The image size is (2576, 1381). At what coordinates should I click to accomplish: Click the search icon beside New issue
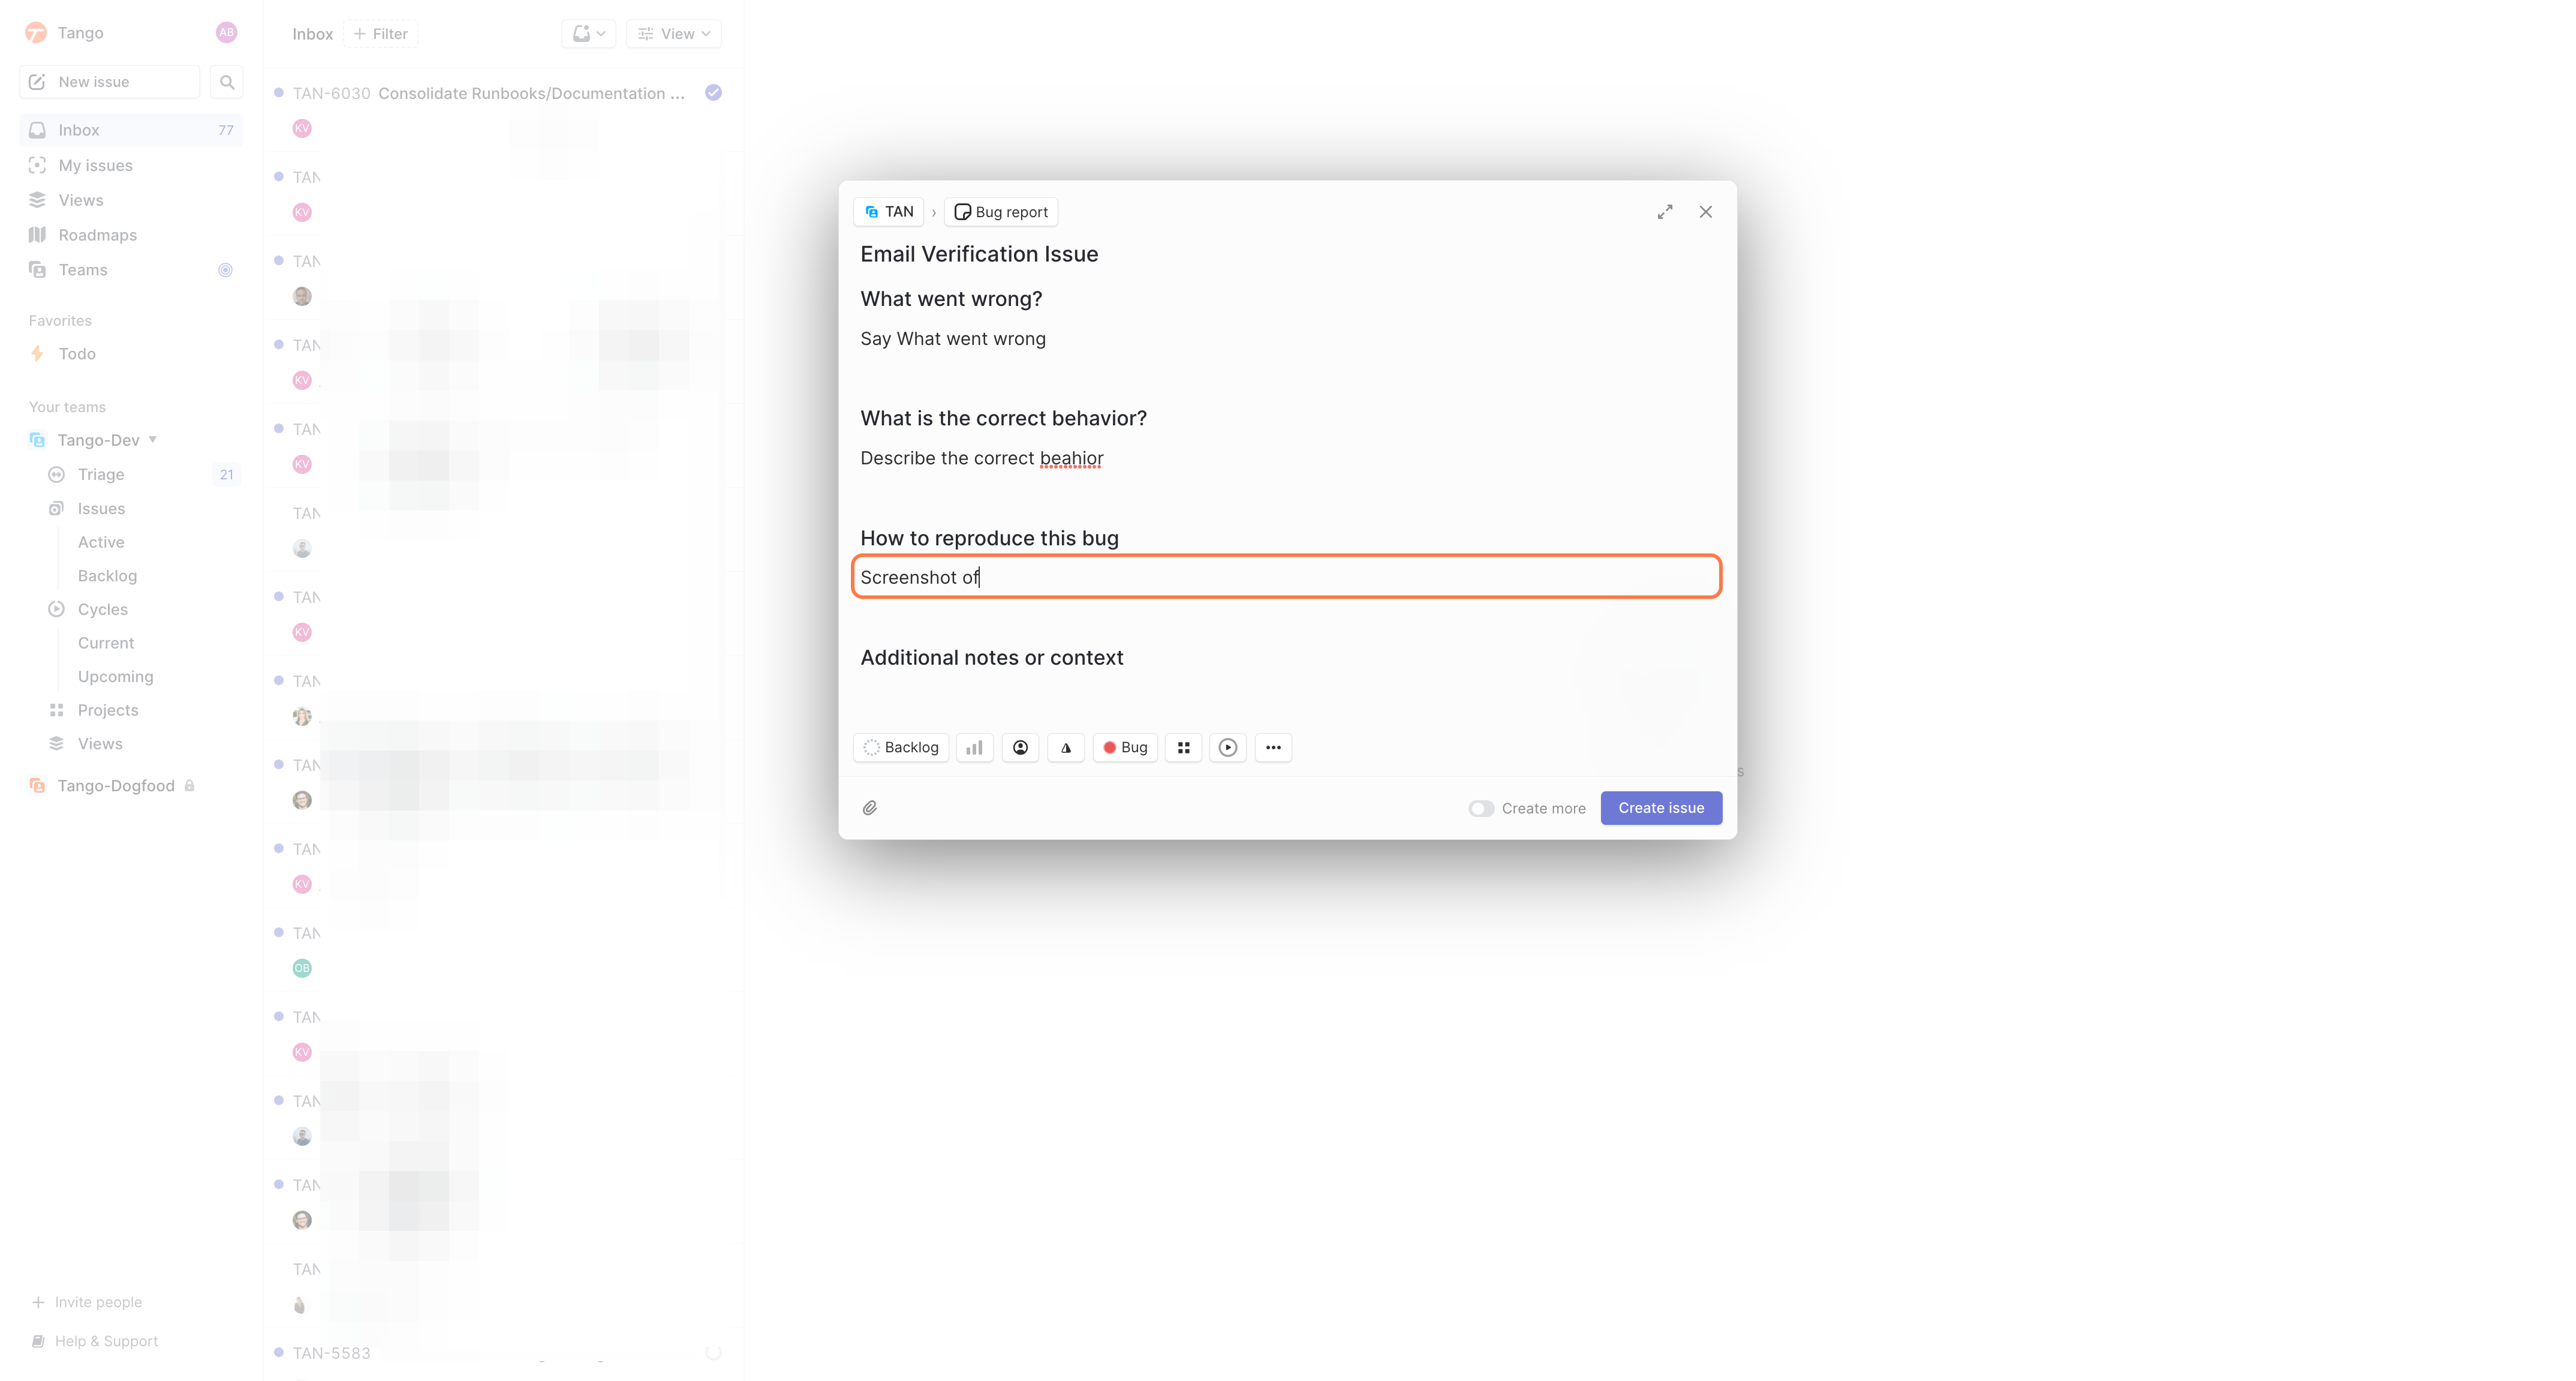227,82
